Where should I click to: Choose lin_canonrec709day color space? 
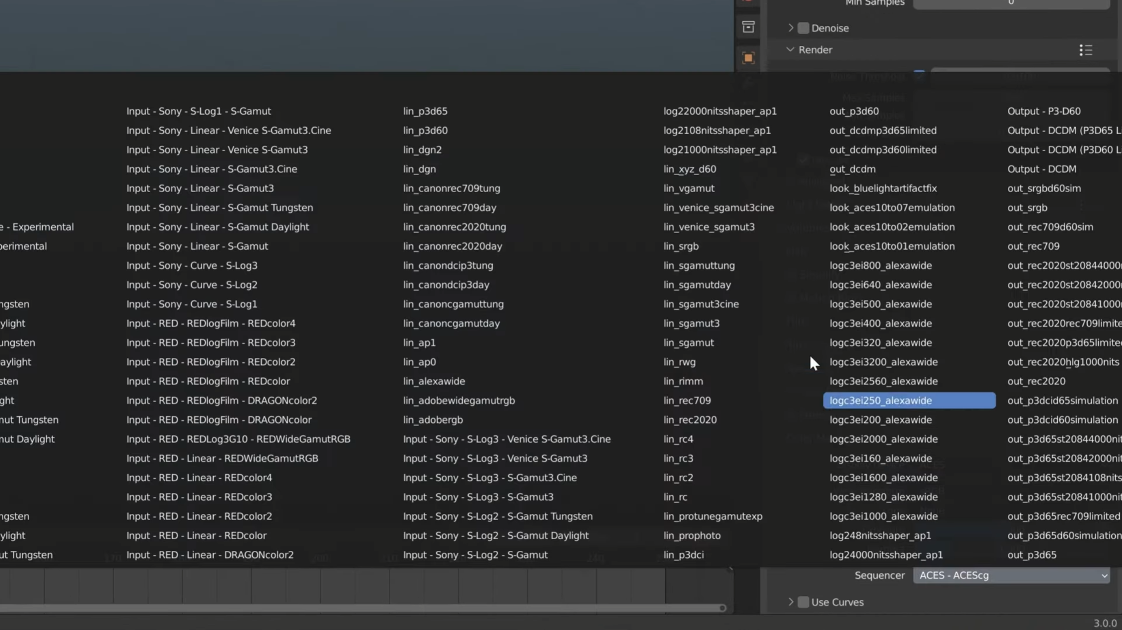[x=449, y=208]
